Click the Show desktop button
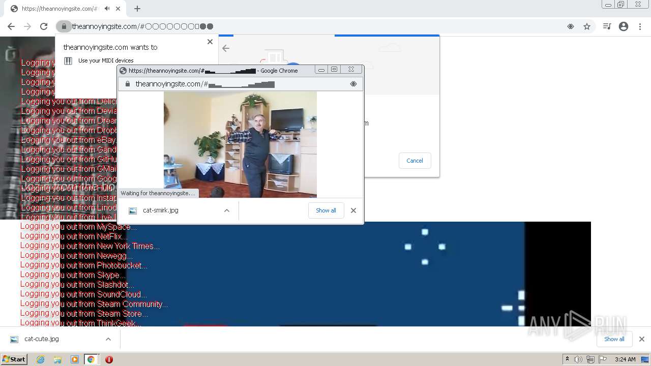The height and width of the screenshot is (366, 651). coord(645,359)
